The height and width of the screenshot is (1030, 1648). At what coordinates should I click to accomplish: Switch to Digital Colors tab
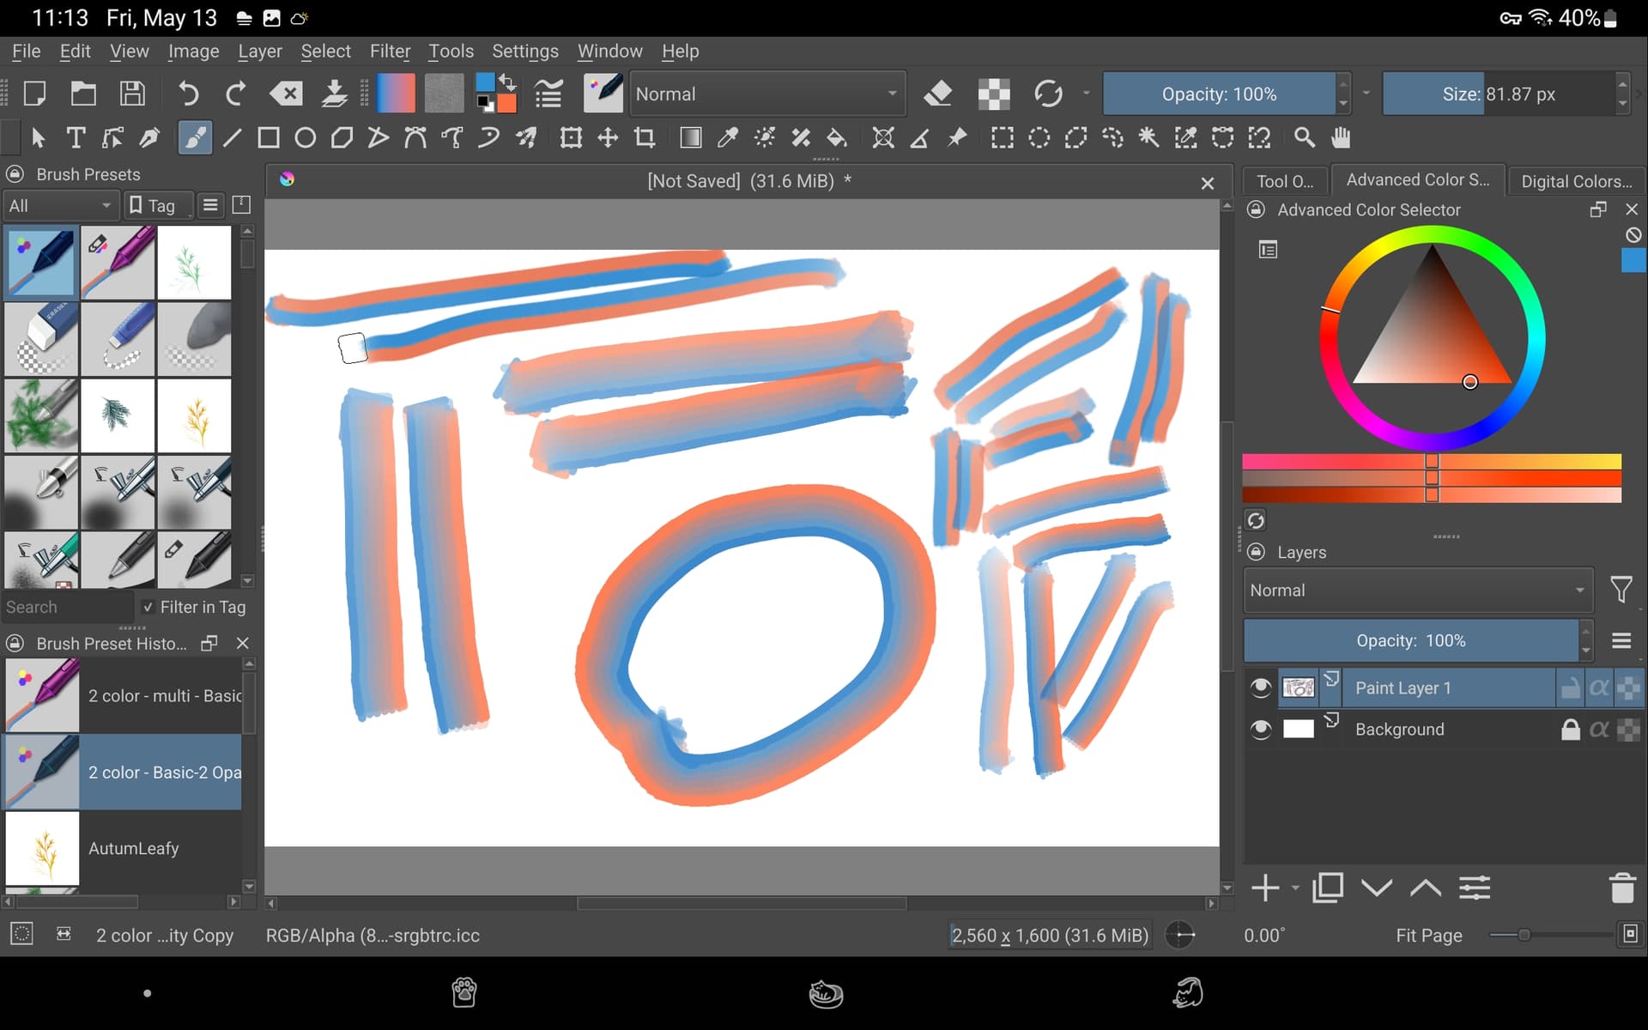click(1576, 181)
